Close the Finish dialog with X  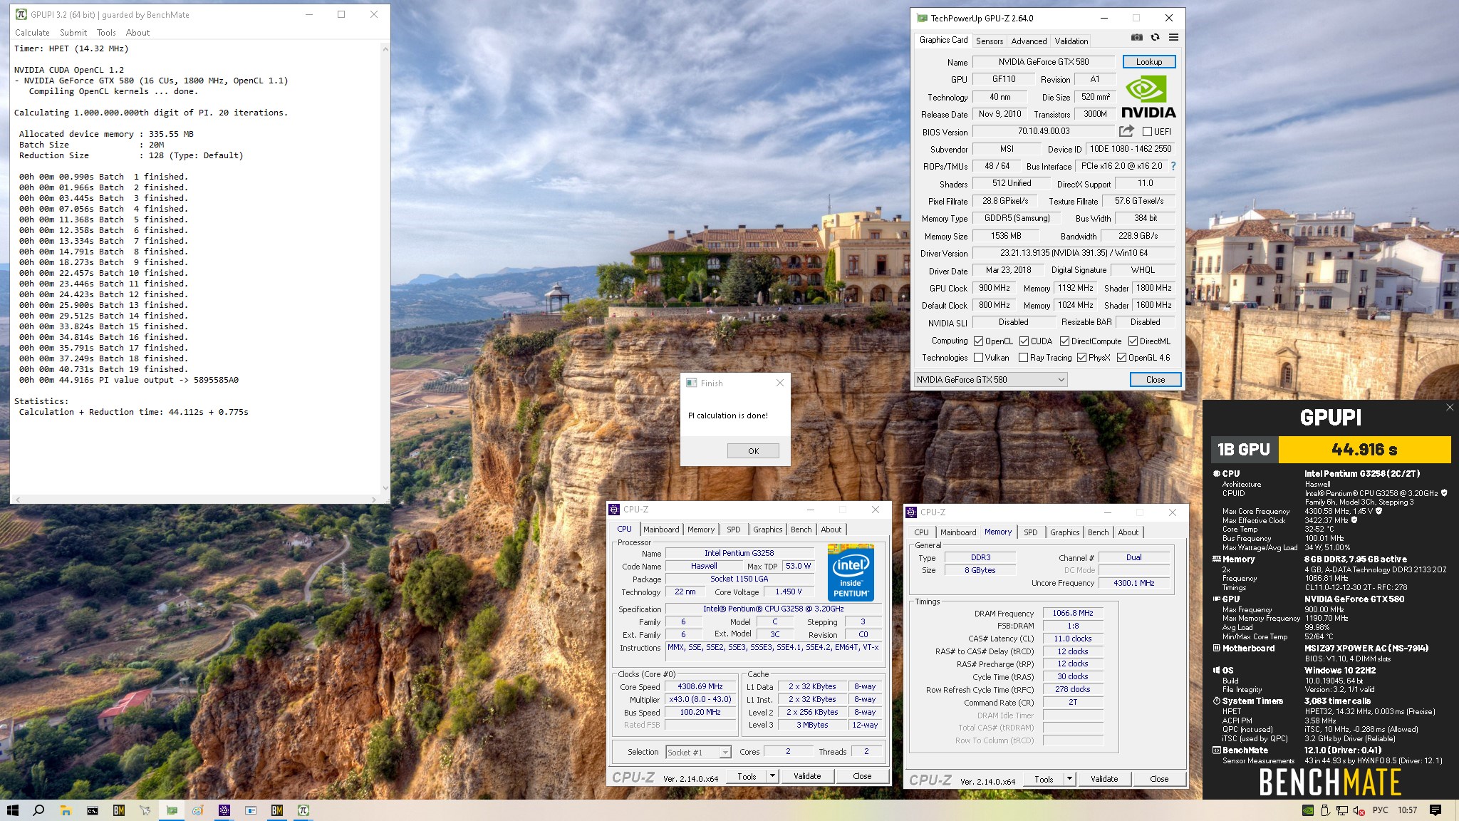pos(779,383)
